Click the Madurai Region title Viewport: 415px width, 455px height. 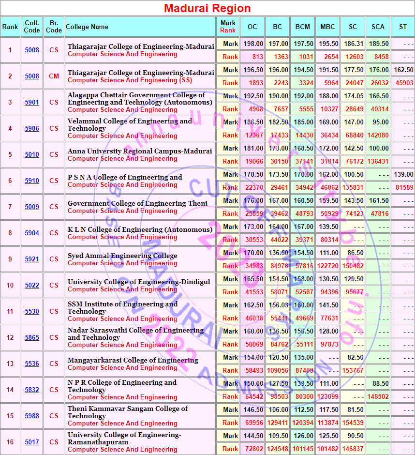(x=207, y=8)
